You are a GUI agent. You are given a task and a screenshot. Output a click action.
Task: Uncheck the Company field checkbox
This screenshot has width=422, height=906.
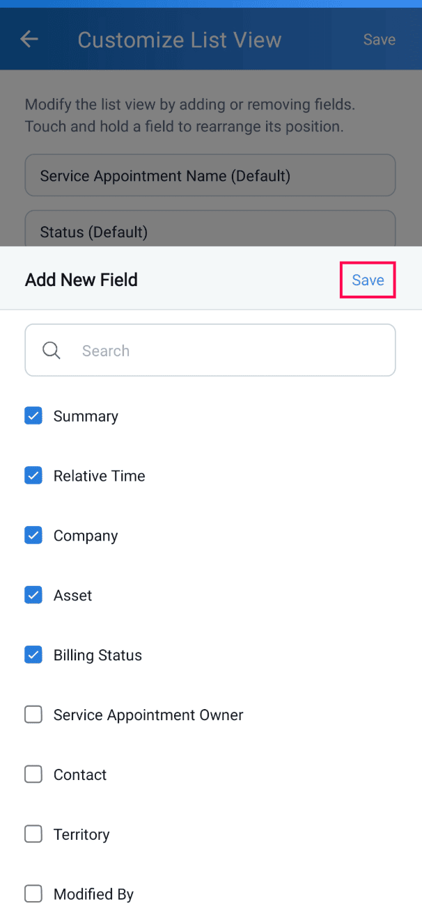(33, 536)
